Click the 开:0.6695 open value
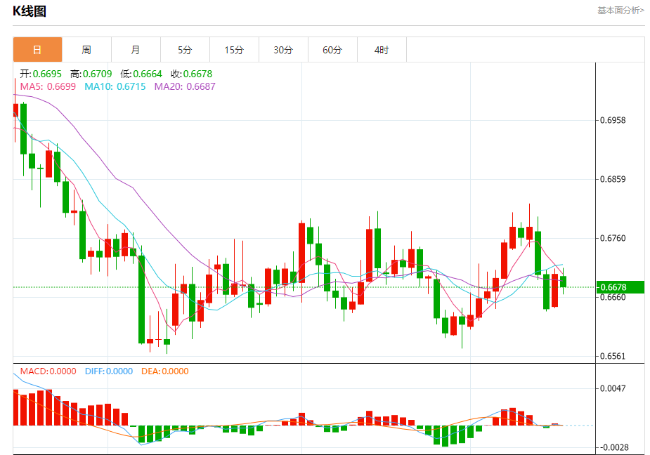 coord(41,74)
